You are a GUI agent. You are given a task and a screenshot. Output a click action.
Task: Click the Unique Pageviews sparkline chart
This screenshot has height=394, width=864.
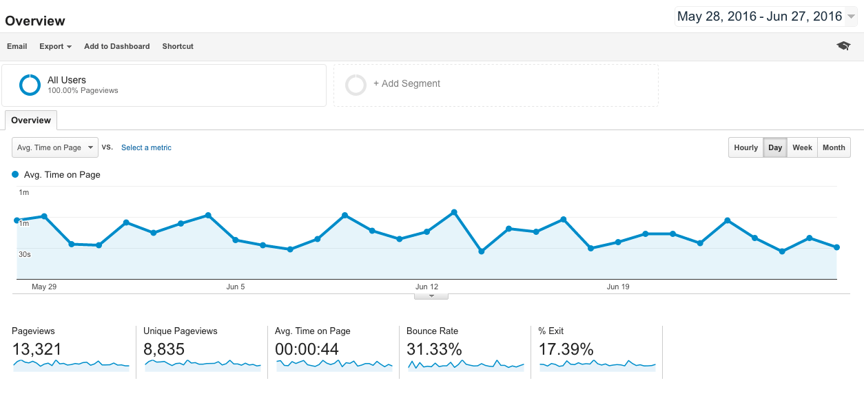tap(203, 364)
